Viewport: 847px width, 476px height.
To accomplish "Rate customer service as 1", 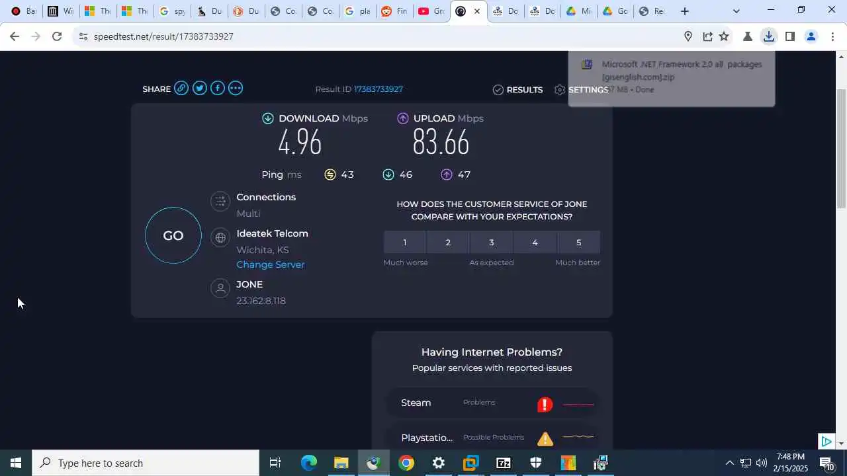I will click(x=405, y=243).
